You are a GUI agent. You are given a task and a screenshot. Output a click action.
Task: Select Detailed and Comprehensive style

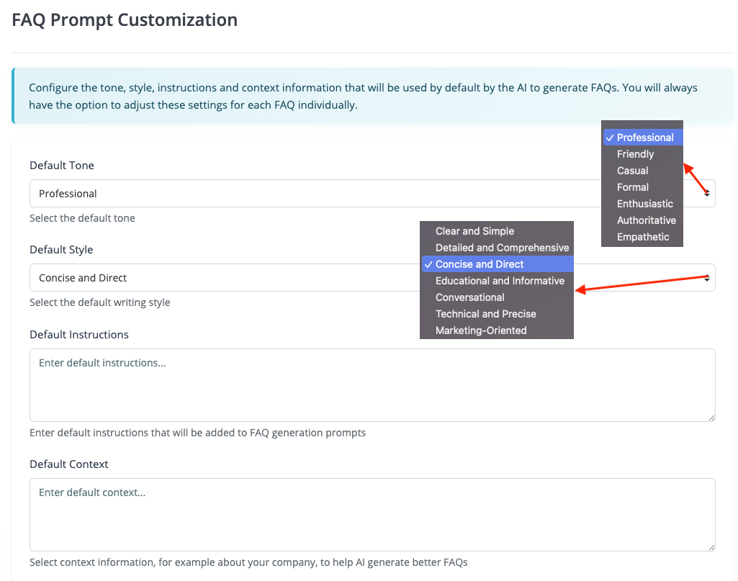[502, 248]
